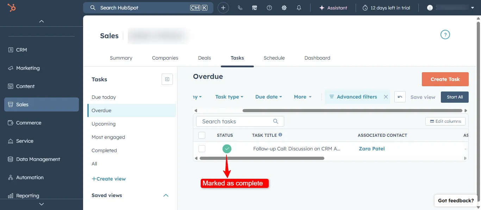This screenshot has width=481, height=210.
Task: Open the create new plus button
Action: [x=223, y=8]
